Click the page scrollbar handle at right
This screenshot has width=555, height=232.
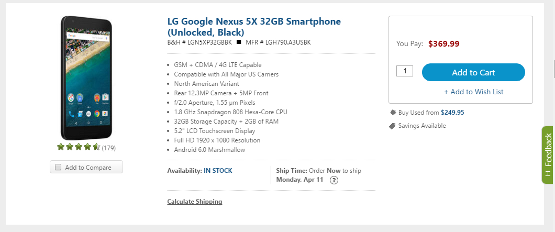[x=554, y=69]
